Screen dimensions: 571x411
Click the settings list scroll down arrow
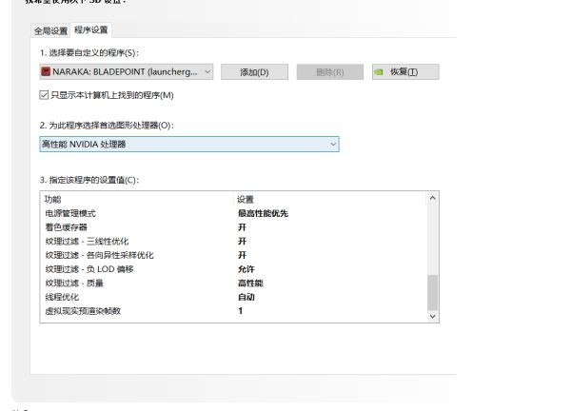433,317
